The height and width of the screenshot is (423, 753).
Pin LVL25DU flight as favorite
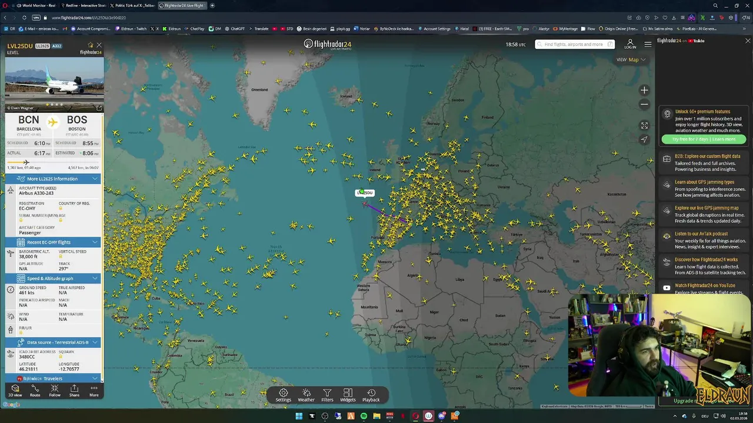point(91,45)
